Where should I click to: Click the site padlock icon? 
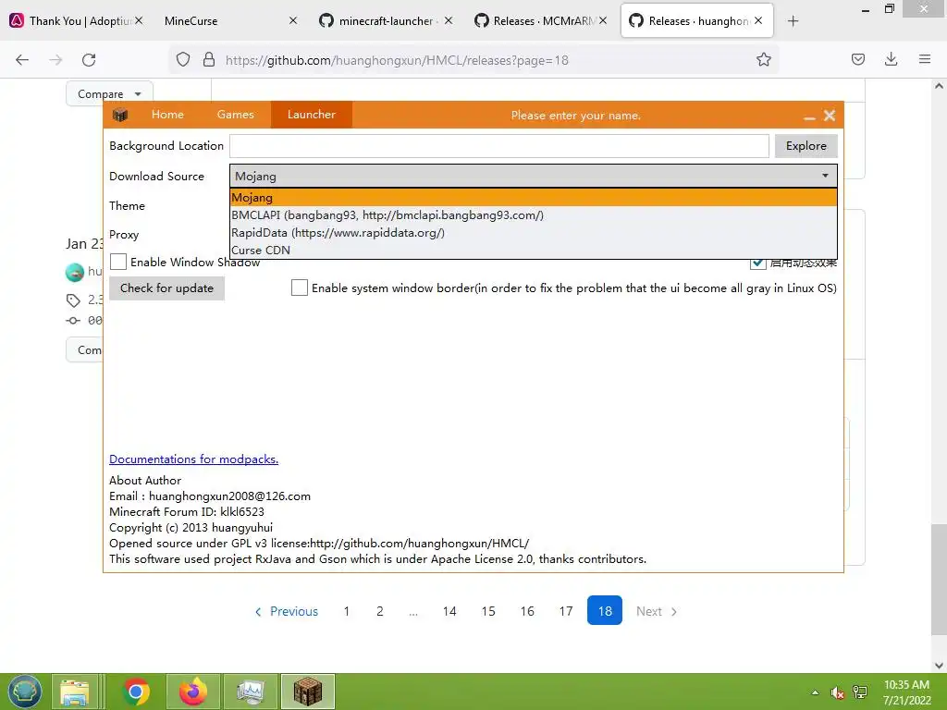pyautogui.click(x=209, y=60)
